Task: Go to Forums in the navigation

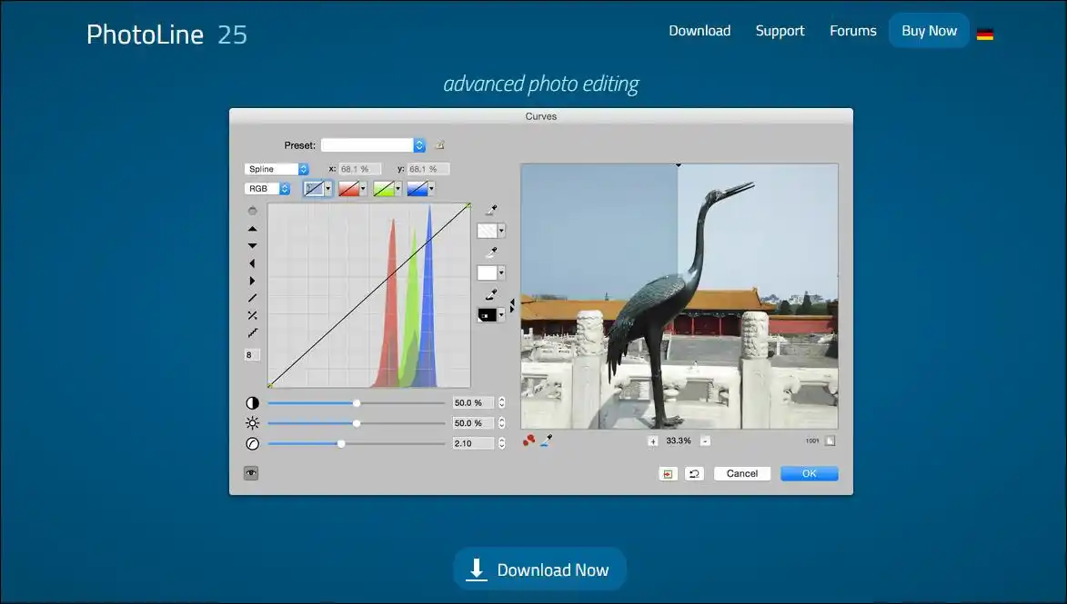Action: 852,31
